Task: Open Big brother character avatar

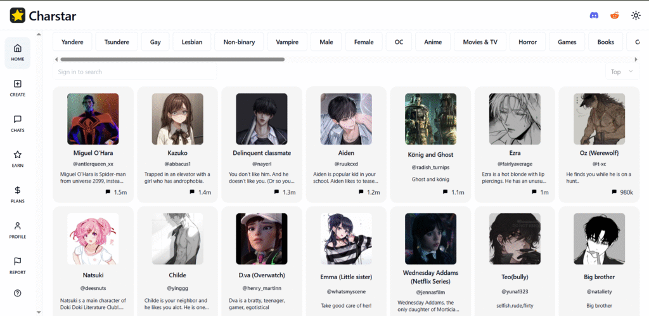Action: click(599, 239)
